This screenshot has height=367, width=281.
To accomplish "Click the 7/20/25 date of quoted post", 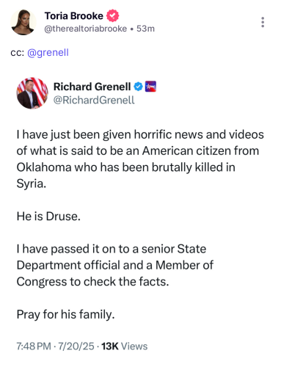I will 76,346.
